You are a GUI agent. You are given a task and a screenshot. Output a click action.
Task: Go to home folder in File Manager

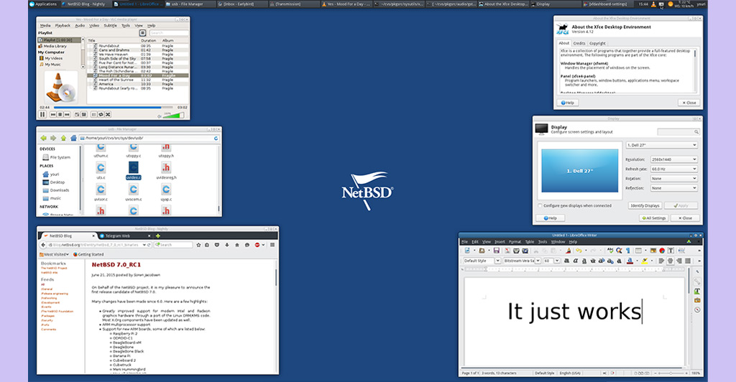[x=73, y=138]
